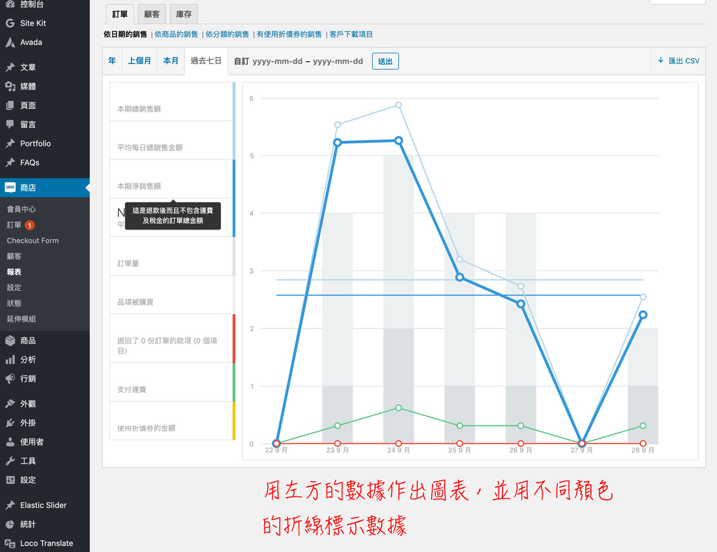Viewport: 717px width, 552px height.
Task: Click the WooCommerce 商店 icon
Action: coord(10,188)
